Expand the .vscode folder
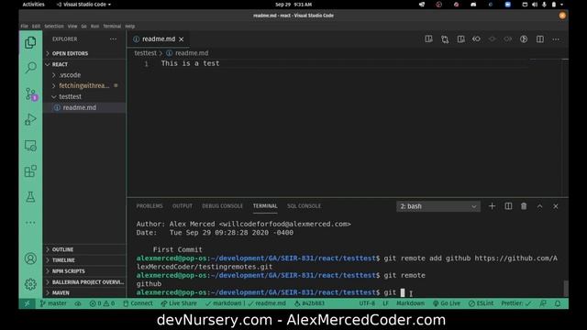This screenshot has width=587, height=330. click(84, 75)
